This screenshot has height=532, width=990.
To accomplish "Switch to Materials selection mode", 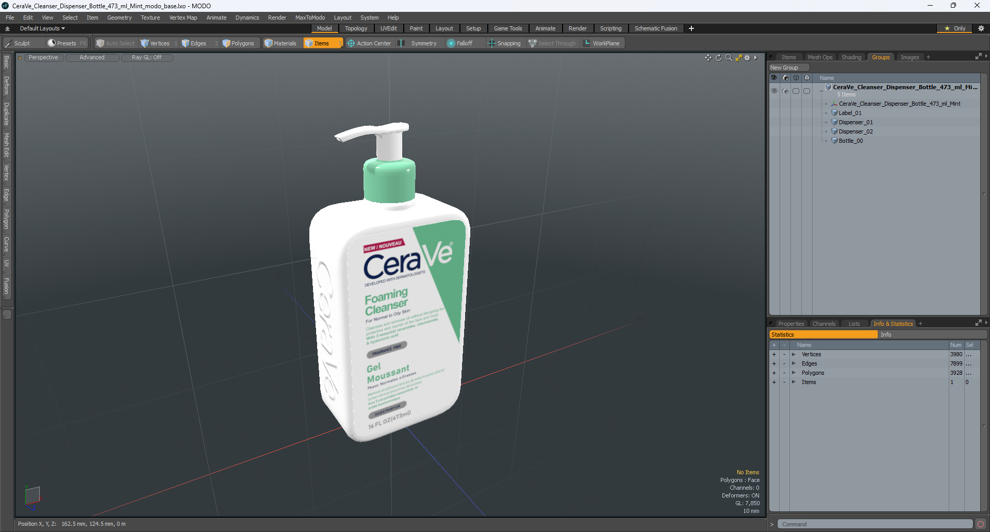I will coord(282,43).
